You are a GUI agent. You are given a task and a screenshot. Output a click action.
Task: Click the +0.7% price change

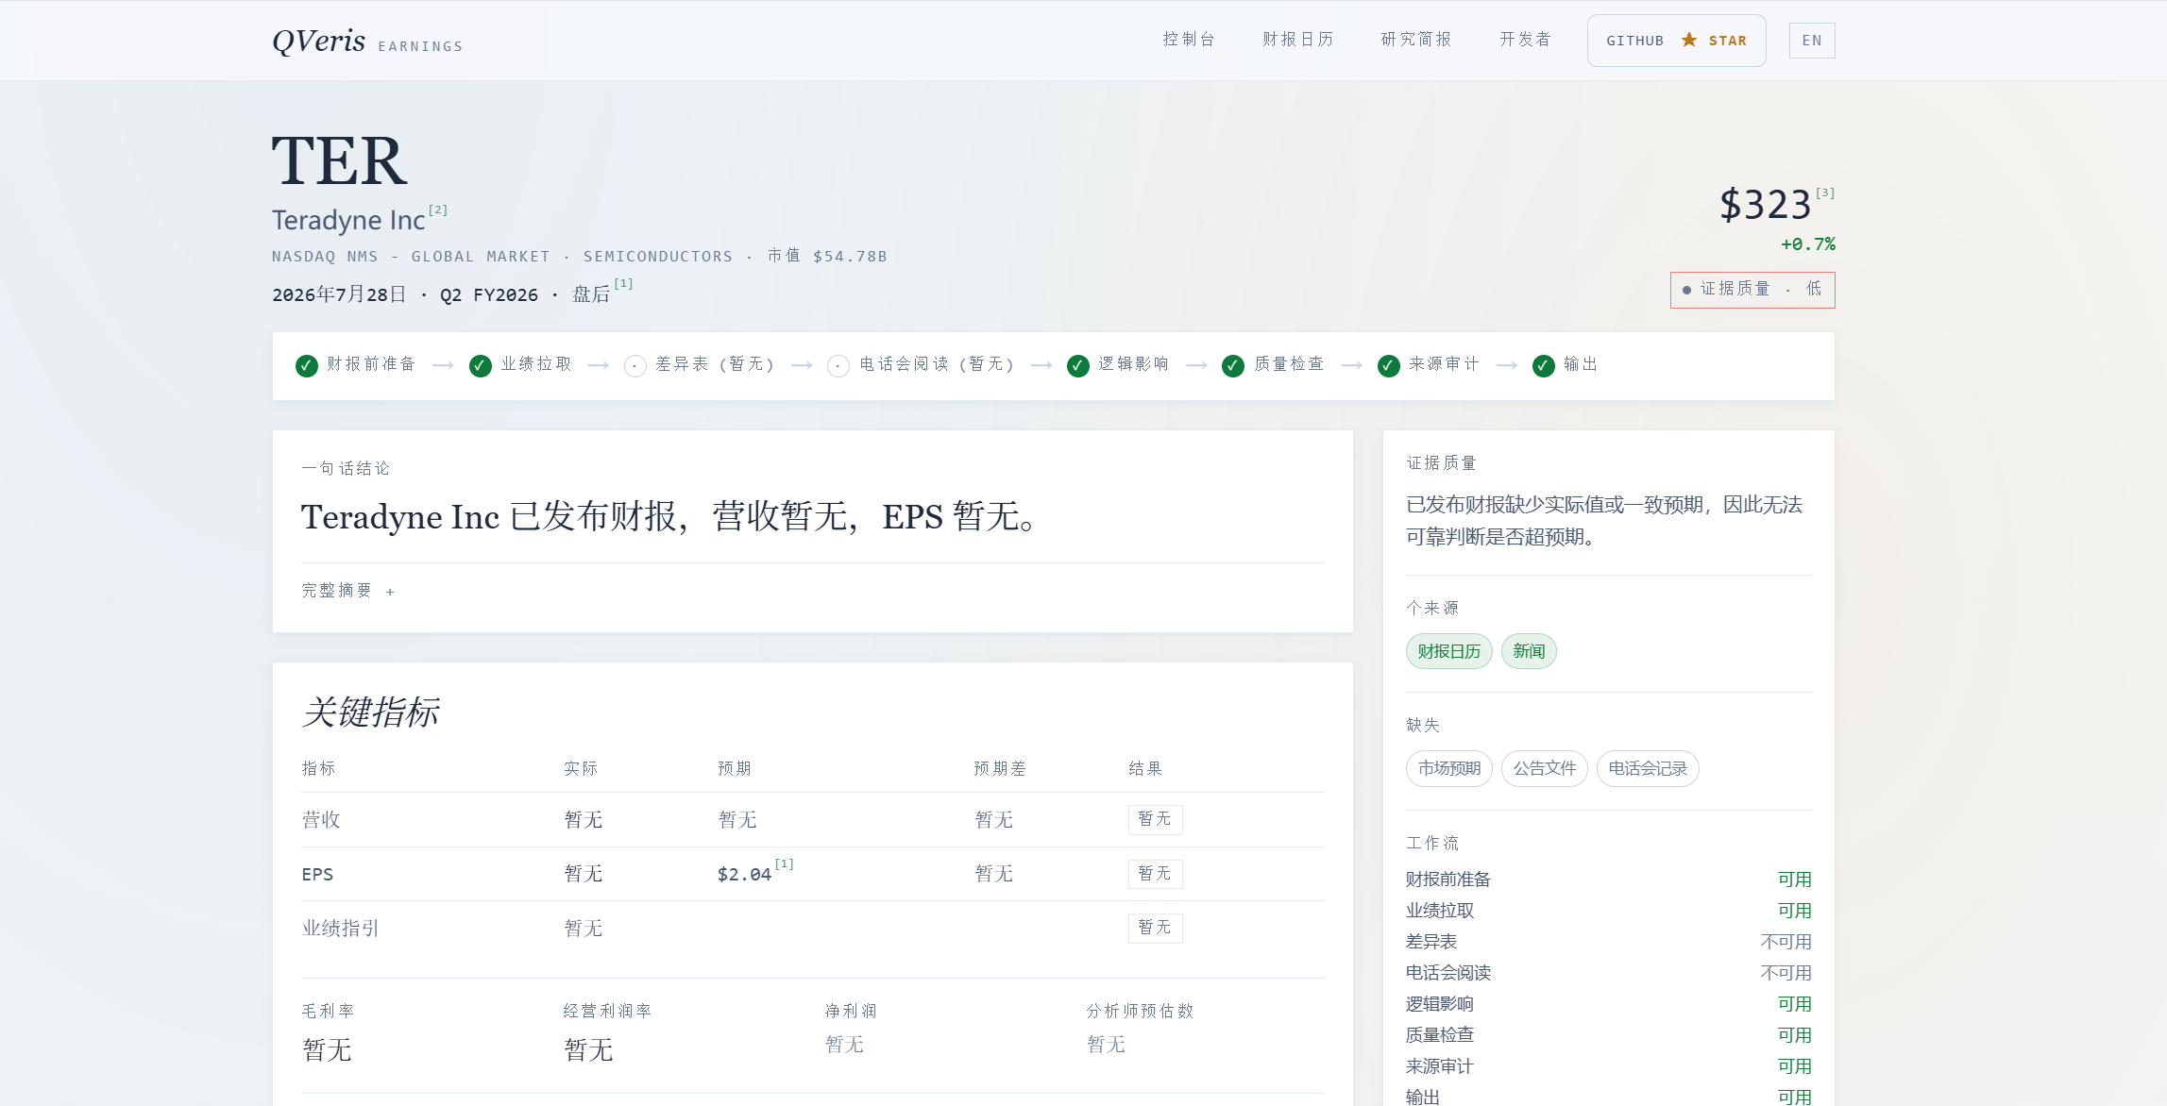click(1808, 244)
